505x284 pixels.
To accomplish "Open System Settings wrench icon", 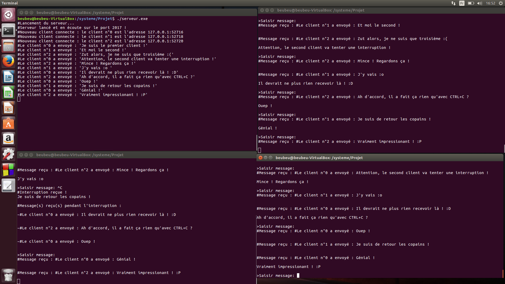I will [x=8, y=155].
